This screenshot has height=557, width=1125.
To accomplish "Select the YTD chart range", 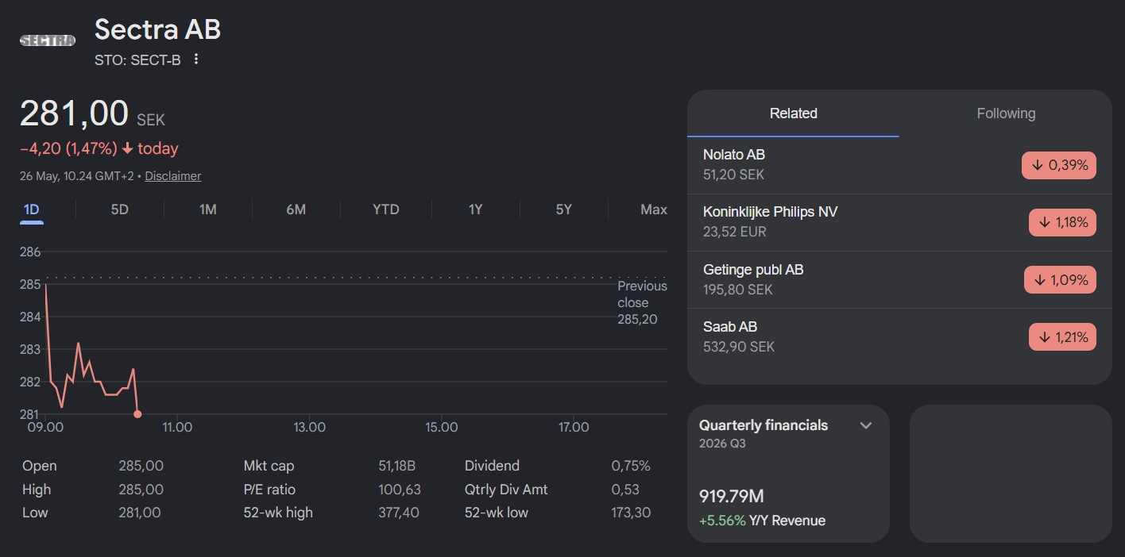I will click(386, 209).
